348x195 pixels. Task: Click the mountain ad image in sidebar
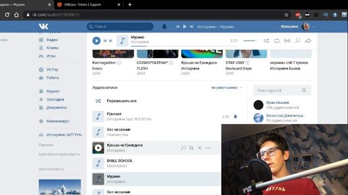point(60,187)
